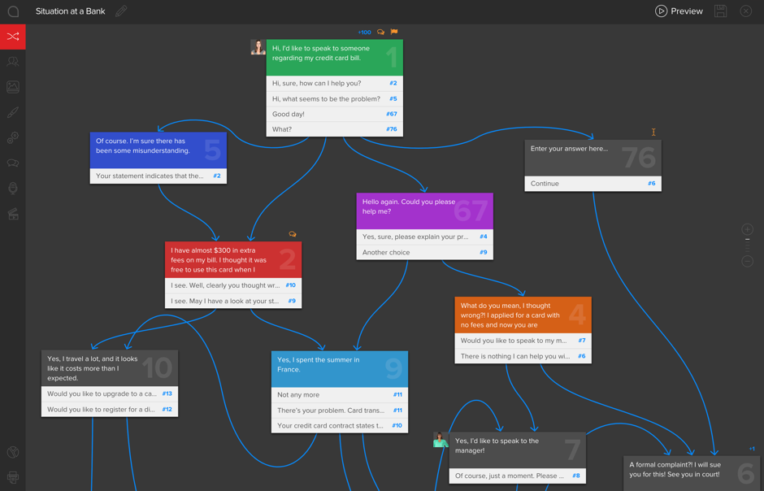
Task: Click the save disk icon
Action: coord(720,11)
